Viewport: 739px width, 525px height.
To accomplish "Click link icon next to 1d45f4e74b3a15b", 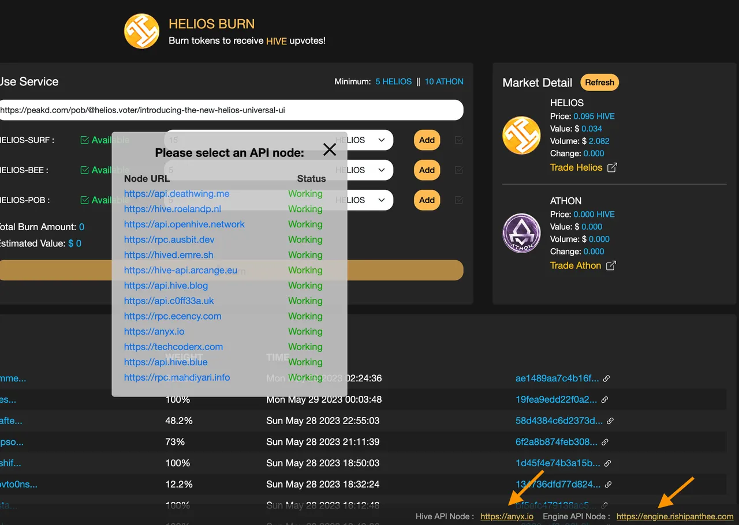I will (607, 463).
